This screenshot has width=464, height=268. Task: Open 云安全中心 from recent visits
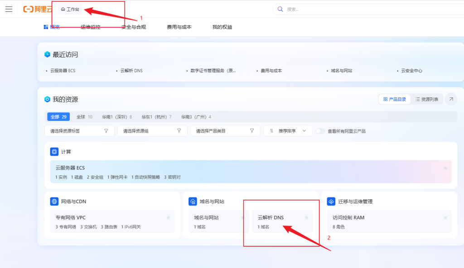coord(411,71)
